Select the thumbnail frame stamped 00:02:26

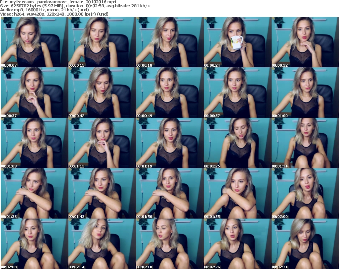(237, 244)
